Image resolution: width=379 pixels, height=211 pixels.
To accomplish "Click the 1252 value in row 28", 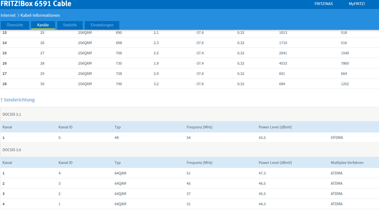I will tap(345, 84).
